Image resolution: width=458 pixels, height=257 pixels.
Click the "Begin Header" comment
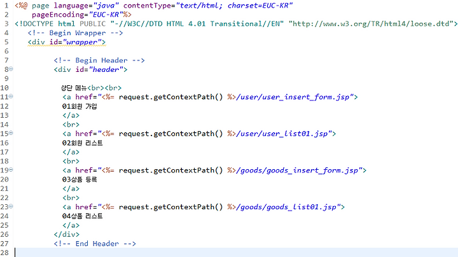[99, 60]
